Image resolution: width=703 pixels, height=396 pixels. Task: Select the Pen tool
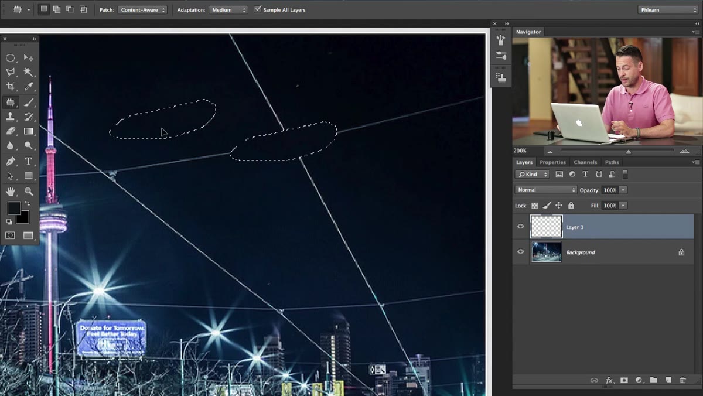point(11,161)
